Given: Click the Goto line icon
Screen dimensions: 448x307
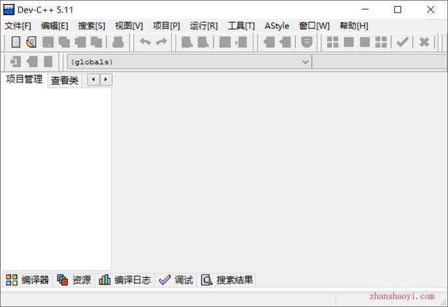Looking at the screenshot, I should point(241,42).
